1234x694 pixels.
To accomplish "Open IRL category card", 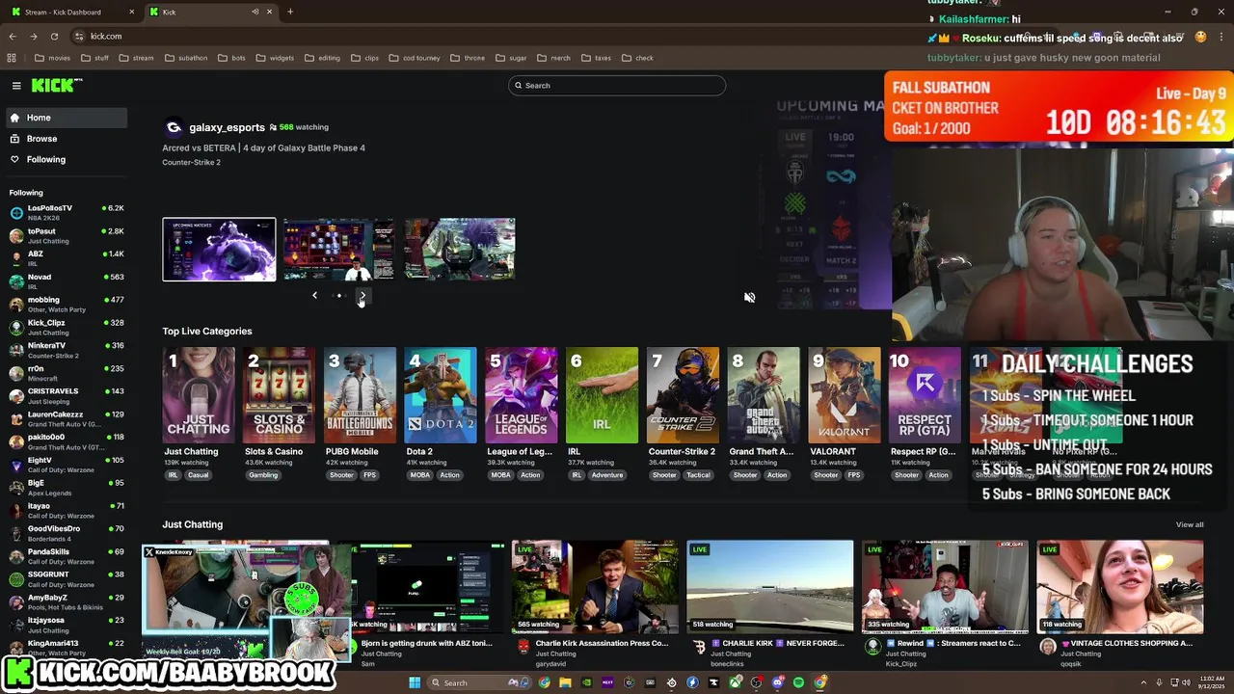I will point(603,395).
